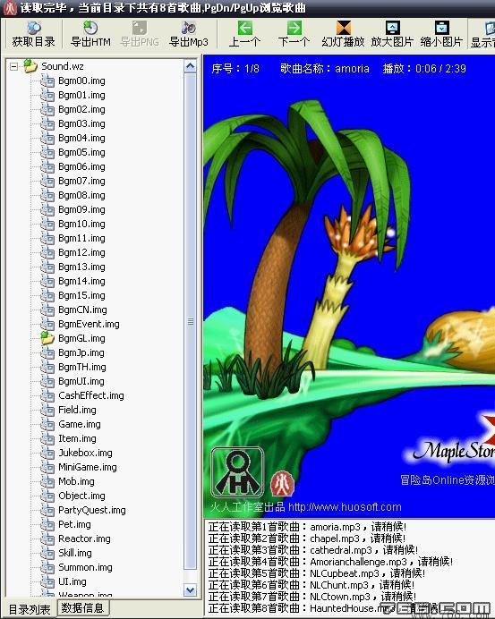Select Object.img in the tree
Image resolution: width=495 pixels, height=619 pixels.
point(81,496)
